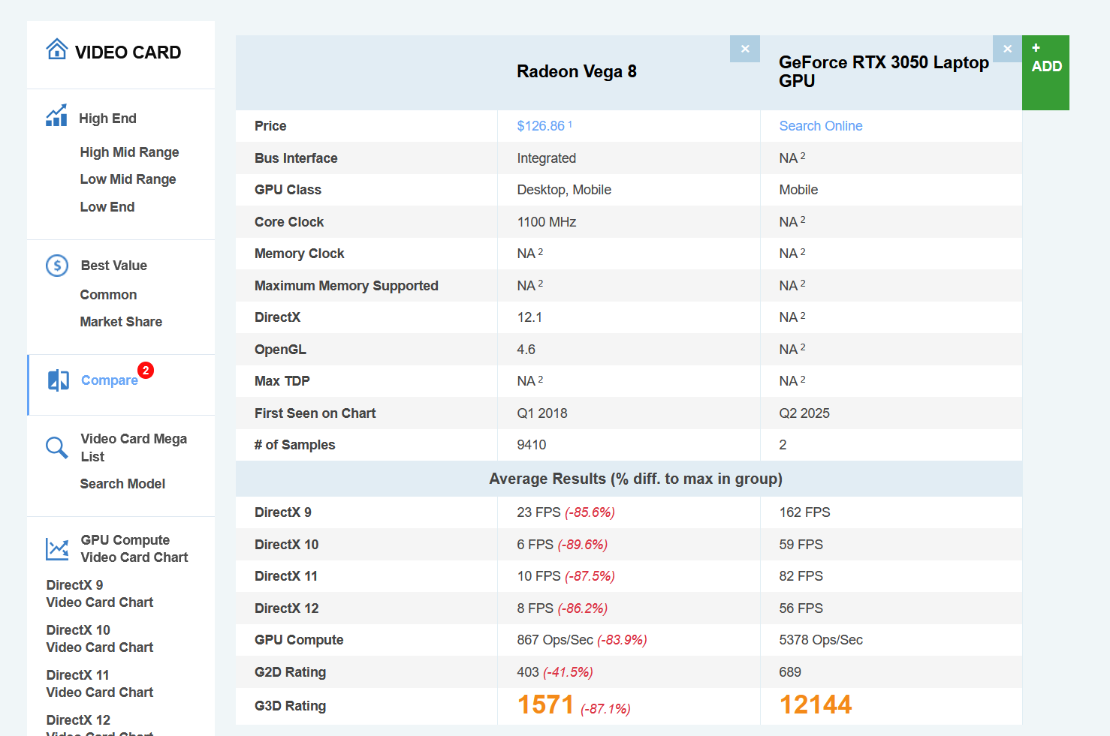Open the High End chart page
Viewport: 1110px width, 736px height.
pos(107,119)
